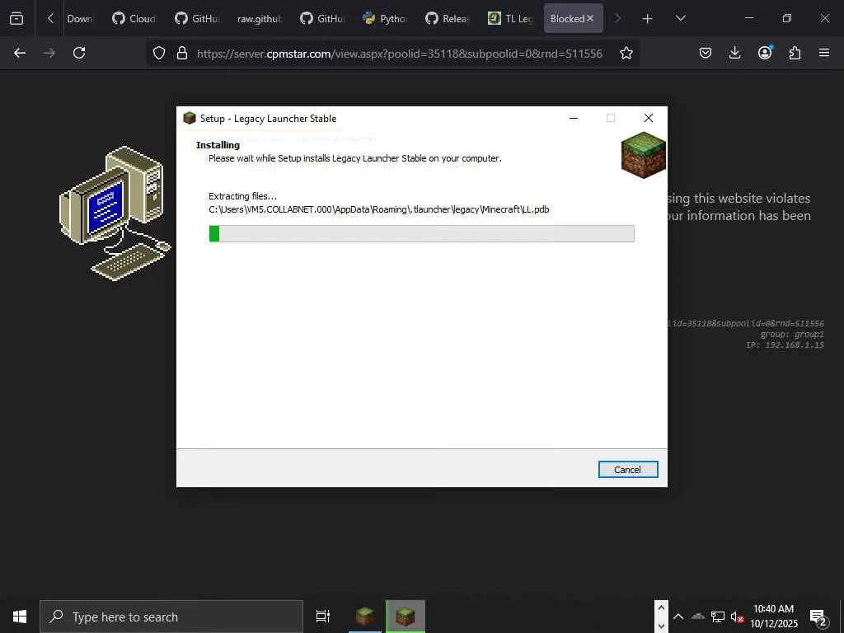Viewport: 844px width, 633px height.
Task: Open network status tray icon
Action: click(718, 617)
